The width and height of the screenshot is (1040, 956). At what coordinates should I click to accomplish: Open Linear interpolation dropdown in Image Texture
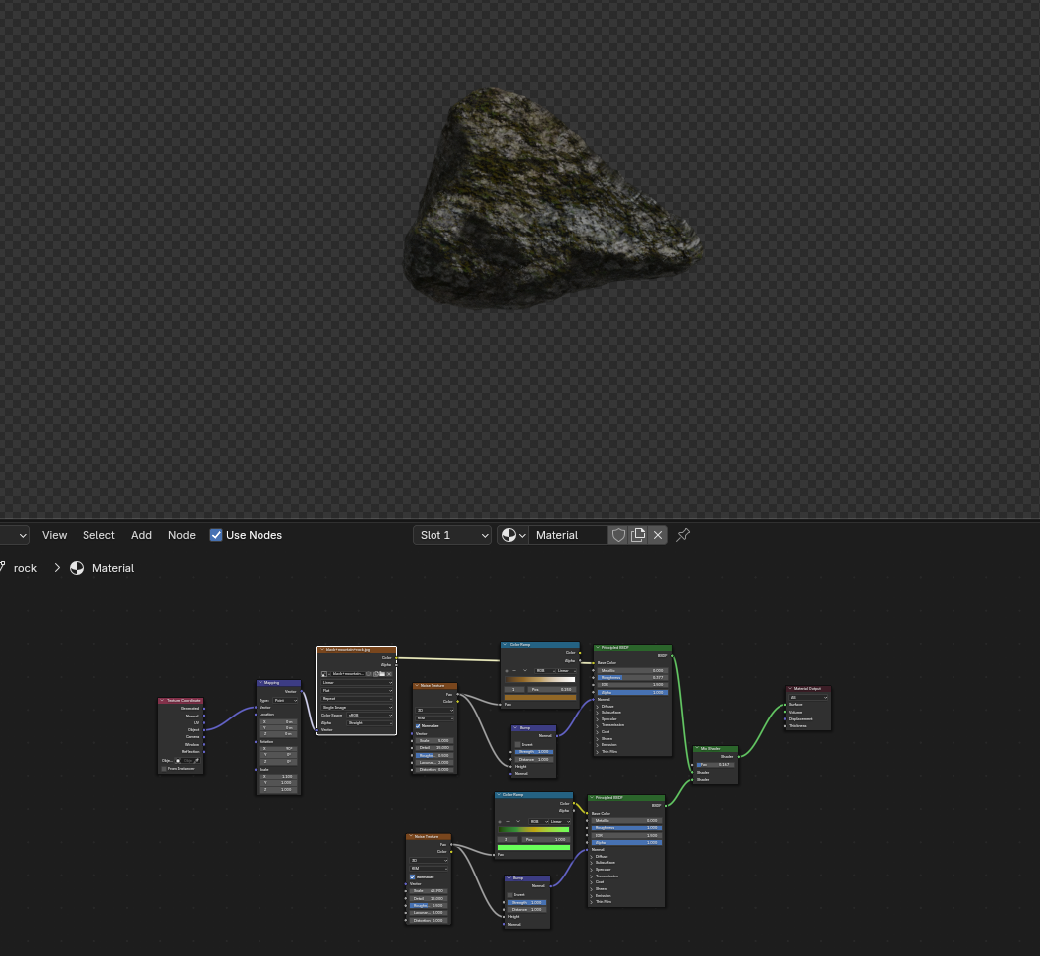click(x=356, y=682)
